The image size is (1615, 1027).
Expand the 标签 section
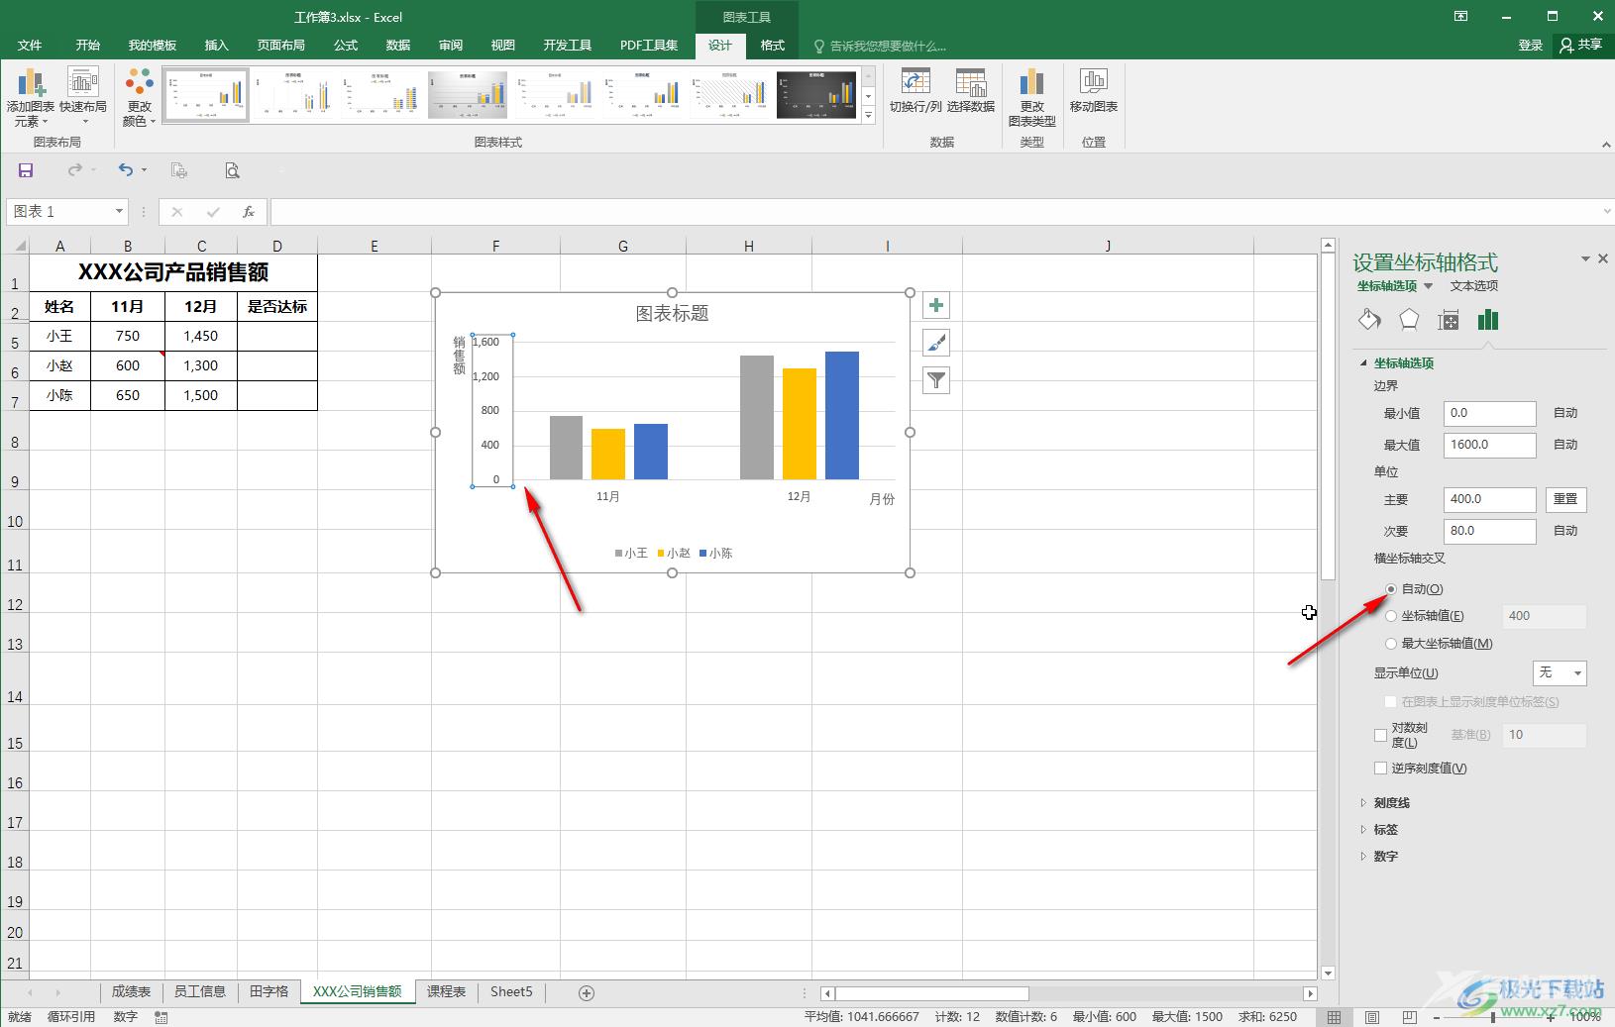coord(1363,830)
